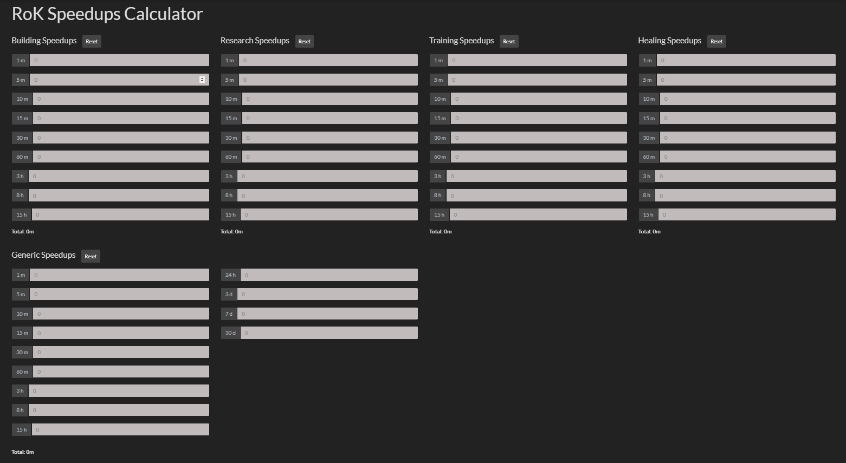
Task: Focus the Building Speedups 1 m input
Action: pyautogui.click(x=119, y=60)
